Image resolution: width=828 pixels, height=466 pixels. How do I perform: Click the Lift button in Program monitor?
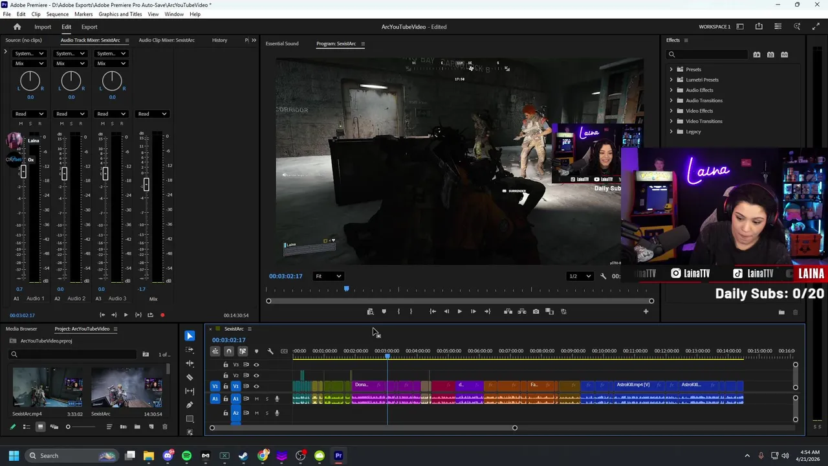(508, 311)
